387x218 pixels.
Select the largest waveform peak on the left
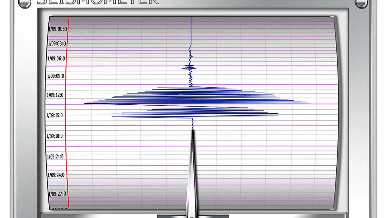click(85, 103)
